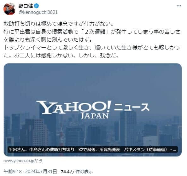This screenshot has height=176, width=187.
Task: Click the 2024年7月31日 post date
Action: (x=41, y=172)
